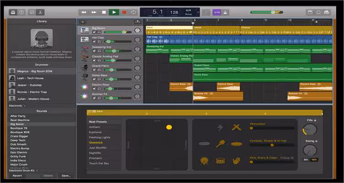Click the Save... button in Library
This screenshot has width=344, height=183.
(66, 176)
